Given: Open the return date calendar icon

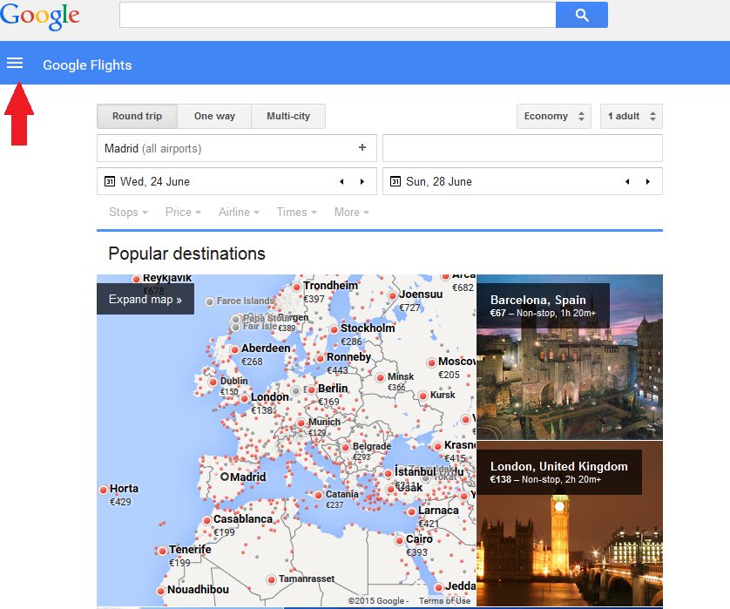Looking at the screenshot, I should [x=395, y=181].
